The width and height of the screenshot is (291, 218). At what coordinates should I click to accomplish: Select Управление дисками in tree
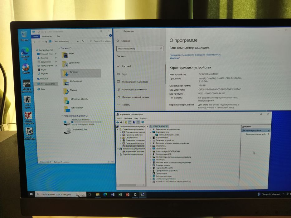pyautogui.click(x=133, y=151)
